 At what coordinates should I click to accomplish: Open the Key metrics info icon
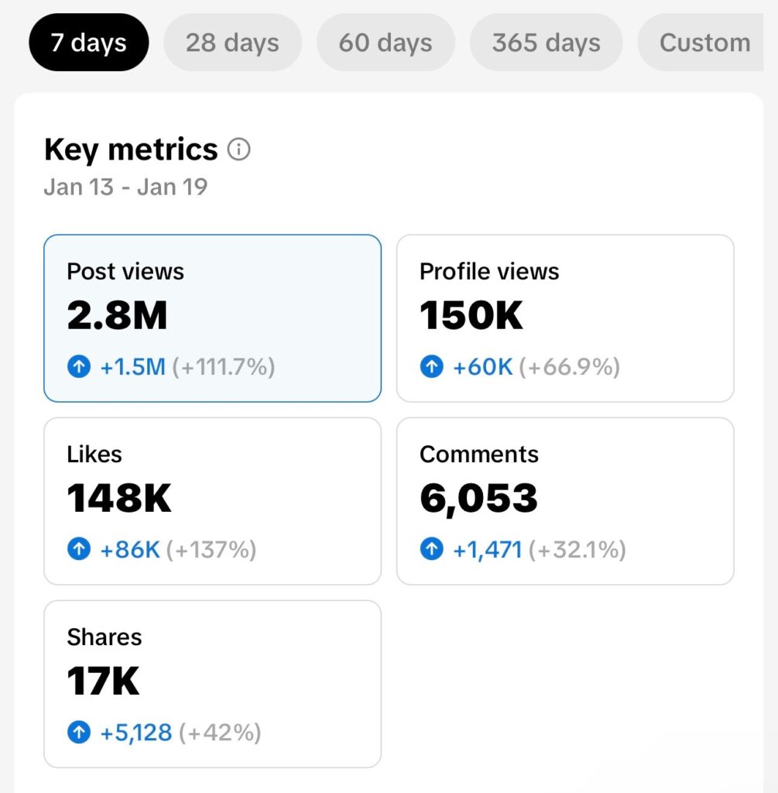coord(238,149)
